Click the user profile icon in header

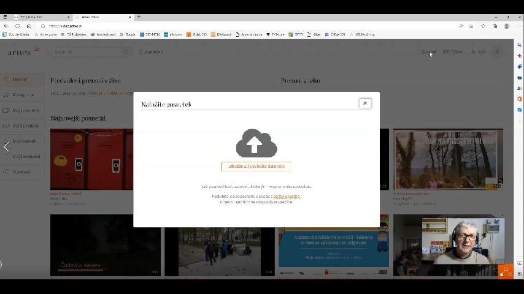497,51
